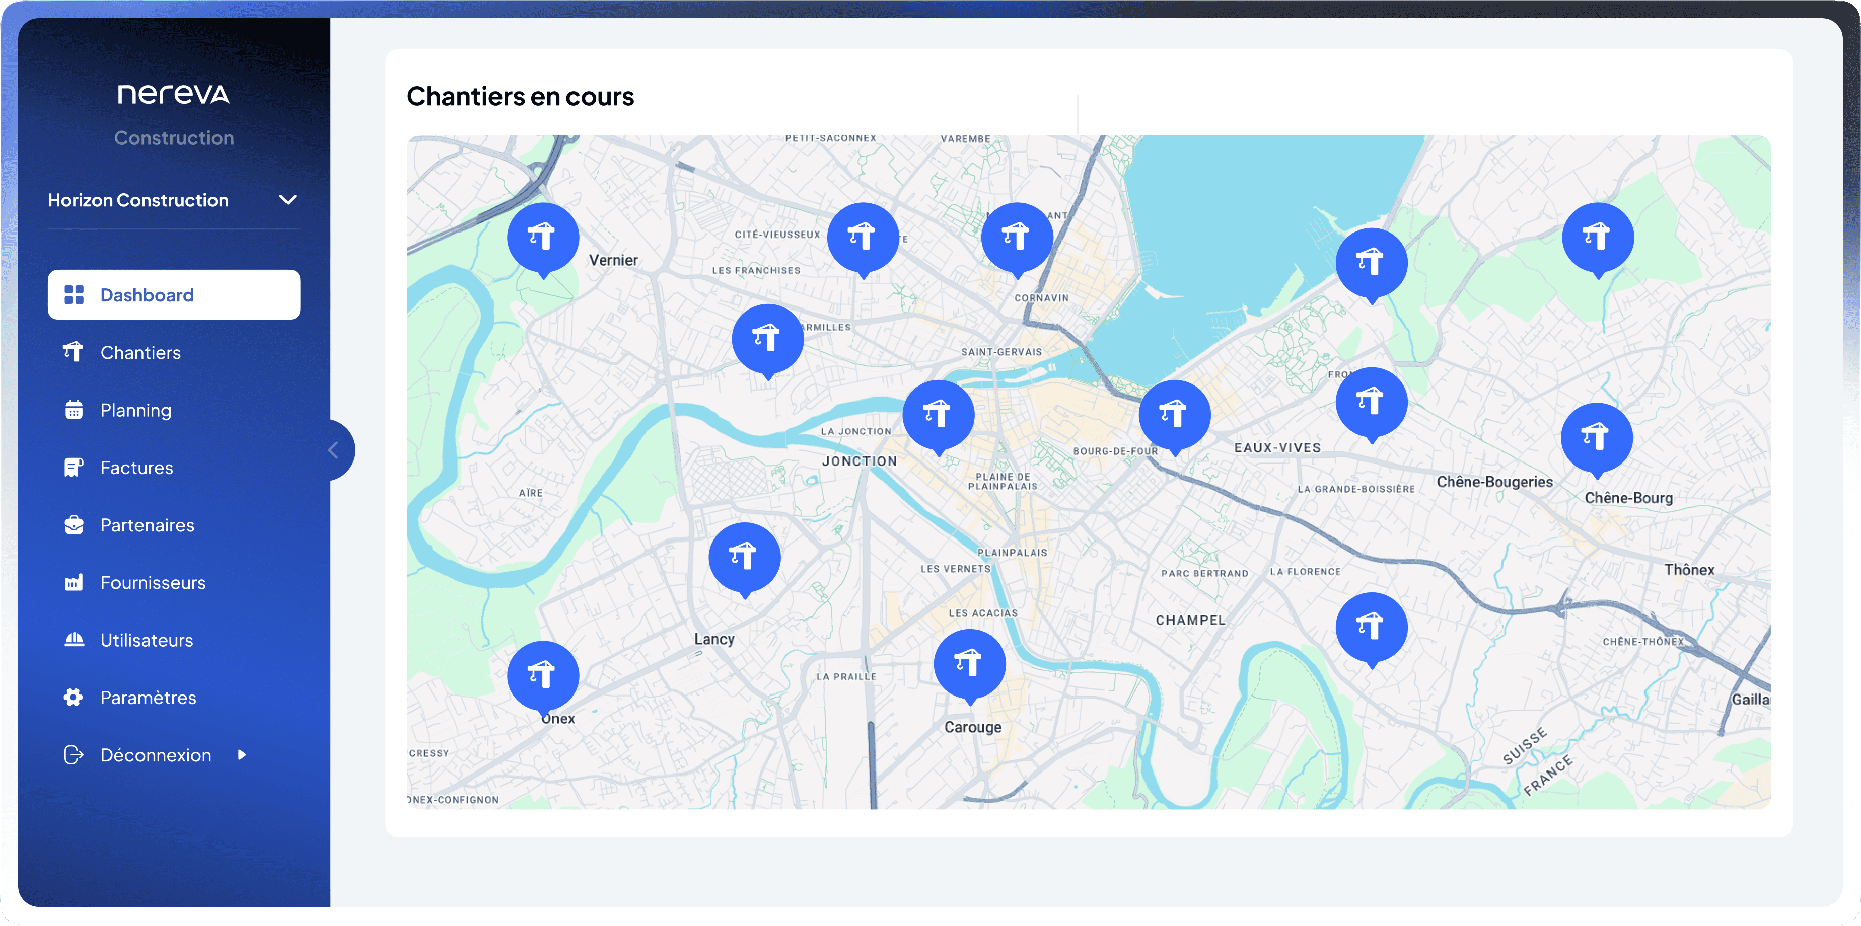This screenshot has width=1861, height=926.
Task: Click the crane marker at Jonction
Action: (x=938, y=415)
